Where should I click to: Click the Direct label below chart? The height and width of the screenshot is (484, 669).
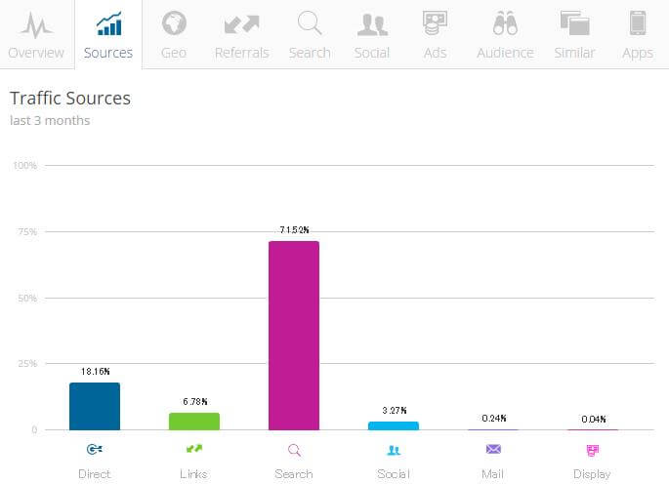[95, 474]
